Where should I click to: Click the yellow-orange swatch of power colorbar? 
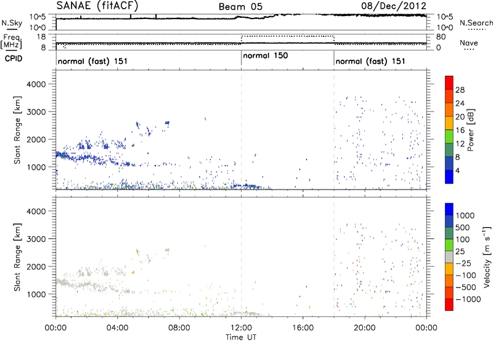click(449, 123)
